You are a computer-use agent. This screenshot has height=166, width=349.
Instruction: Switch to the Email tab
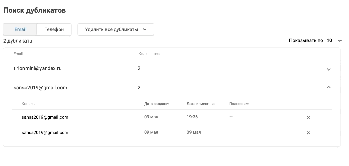[20, 29]
